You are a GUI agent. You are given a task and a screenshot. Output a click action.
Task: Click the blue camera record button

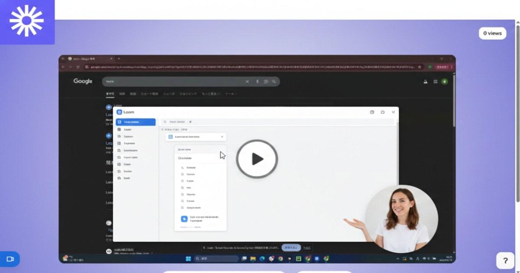coord(10,259)
